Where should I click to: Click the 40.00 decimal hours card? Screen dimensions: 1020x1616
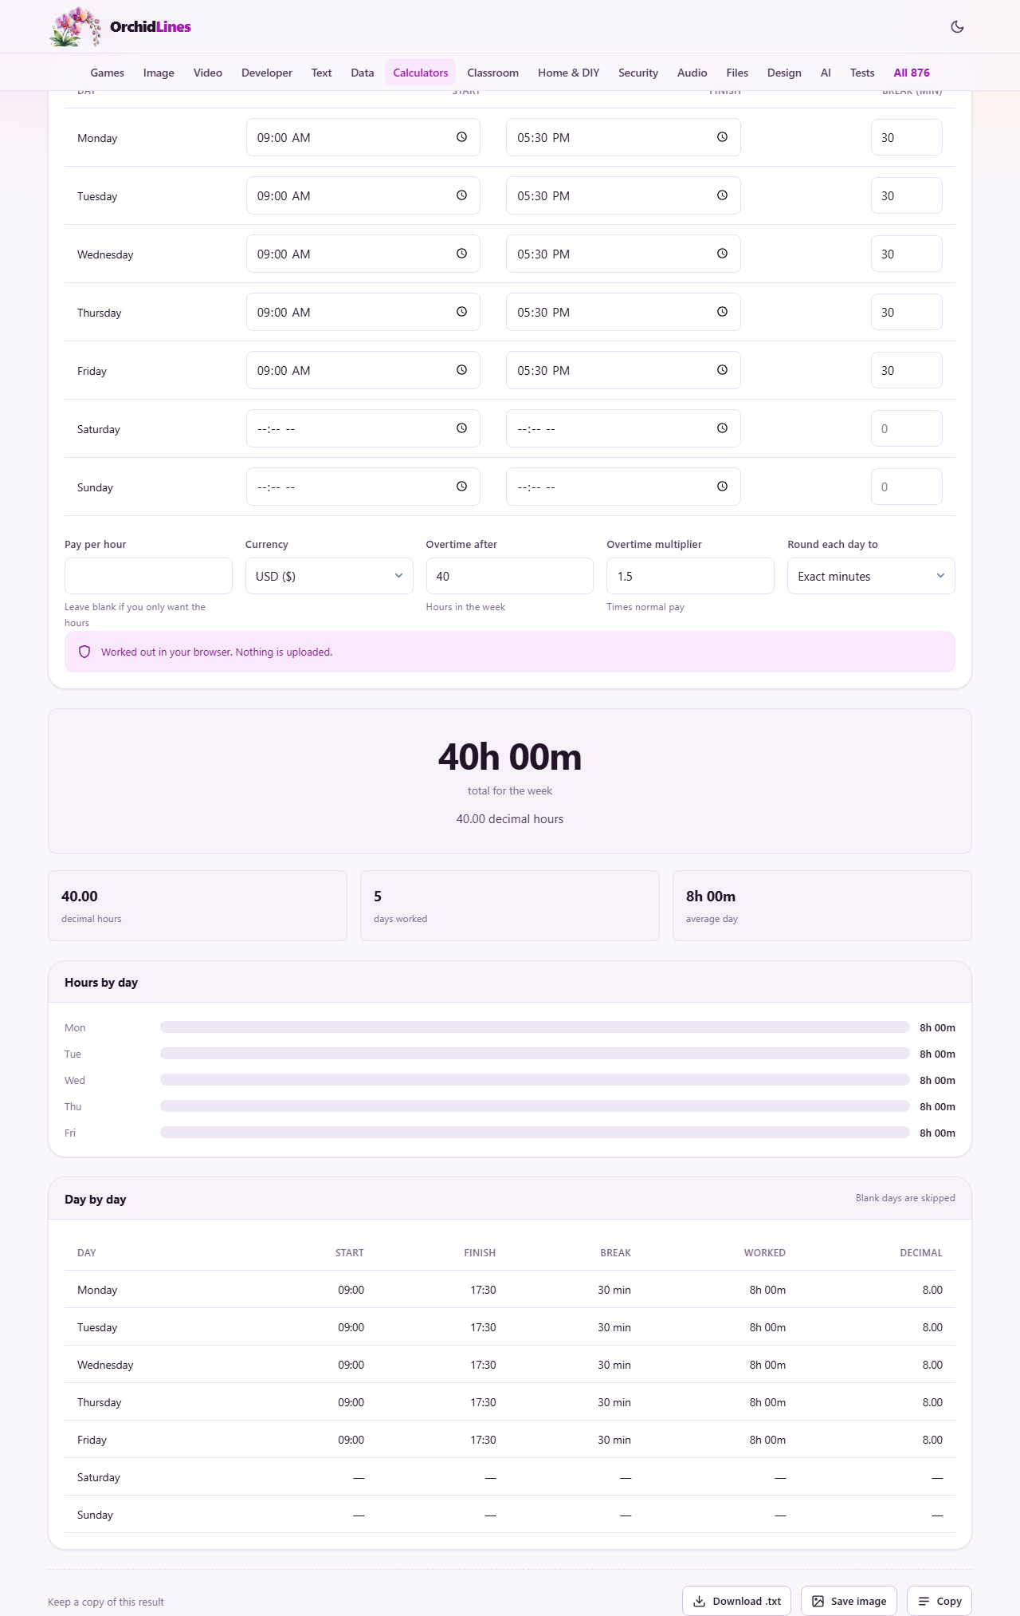tap(198, 905)
